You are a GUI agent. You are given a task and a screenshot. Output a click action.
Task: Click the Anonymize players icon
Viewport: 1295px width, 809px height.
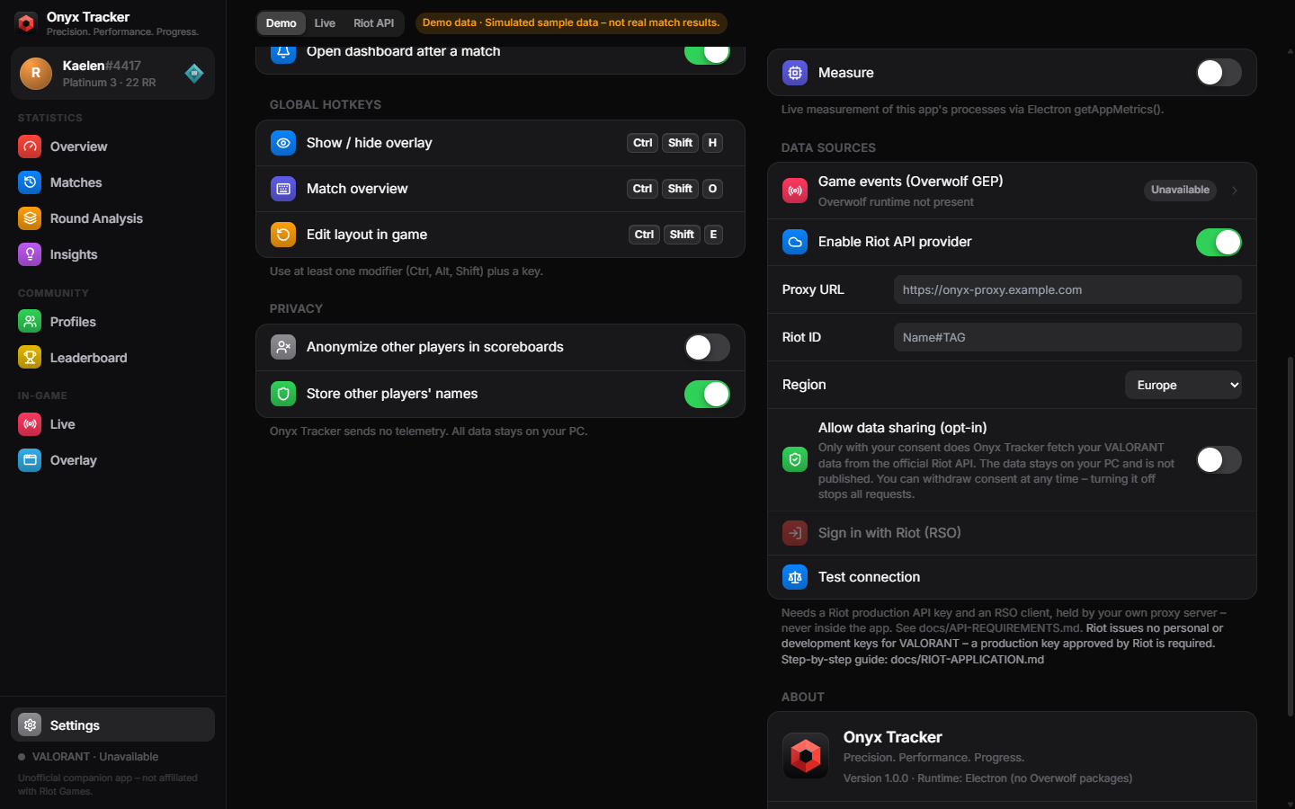(283, 347)
